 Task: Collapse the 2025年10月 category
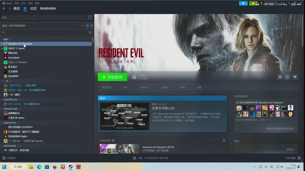[x=2, y=109]
